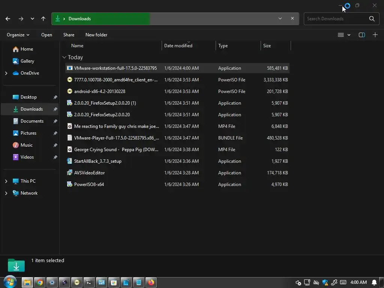Sort by the Name column header
The width and height of the screenshot is (384, 288).
77,45
